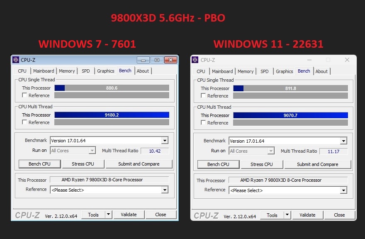Click Tools button in Windows 11 window
The width and height of the screenshot is (365, 239).
click(272, 215)
